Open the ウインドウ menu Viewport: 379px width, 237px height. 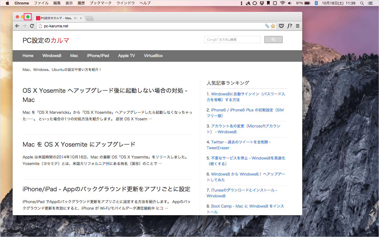[126, 3]
